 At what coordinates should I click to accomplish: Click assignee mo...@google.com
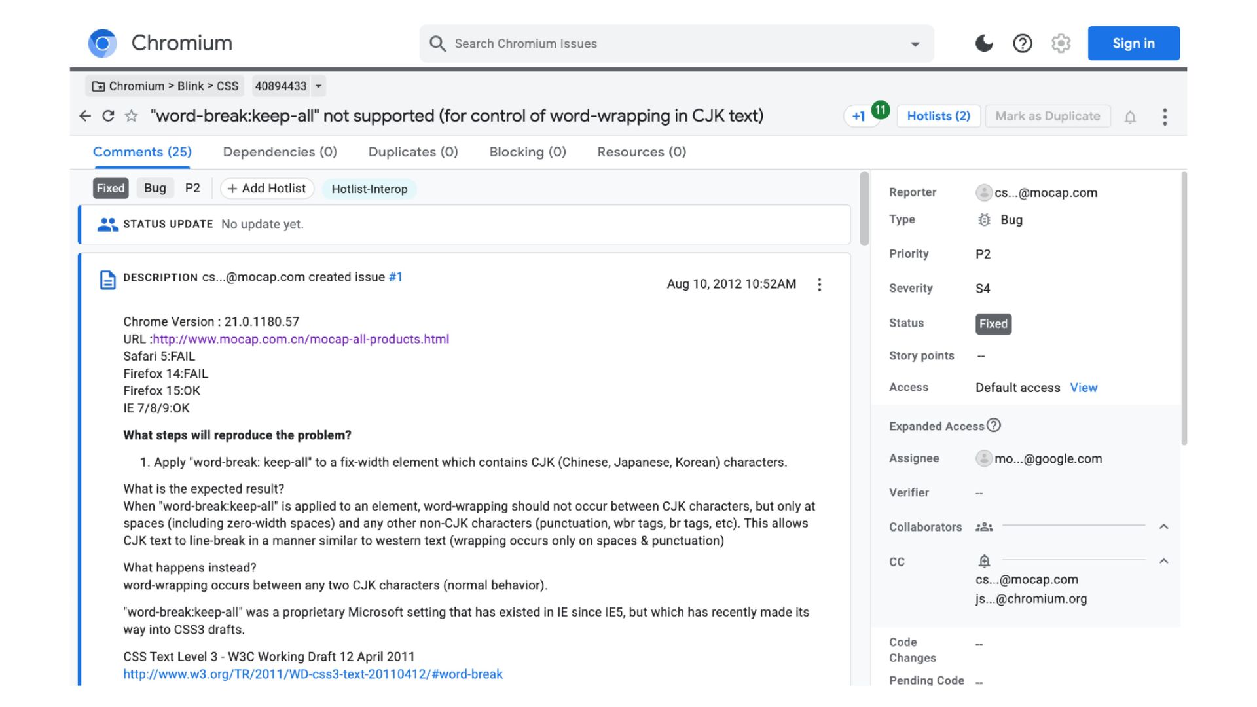tap(1048, 459)
